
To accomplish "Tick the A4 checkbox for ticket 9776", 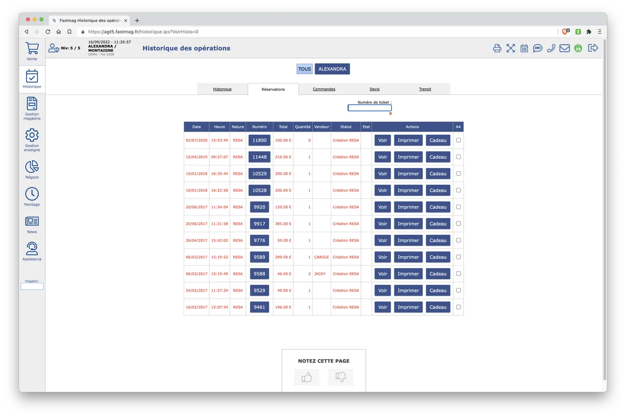I will pyautogui.click(x=459, y=240).
